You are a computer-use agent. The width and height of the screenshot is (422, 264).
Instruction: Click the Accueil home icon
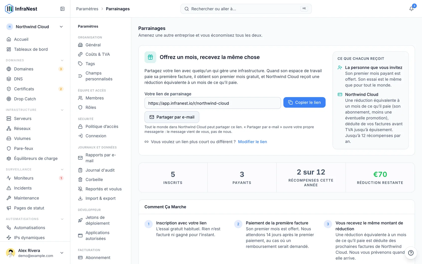pyautogui.click(x=9, y=39)
